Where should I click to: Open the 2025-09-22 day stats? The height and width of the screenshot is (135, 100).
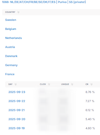[17, 101]
